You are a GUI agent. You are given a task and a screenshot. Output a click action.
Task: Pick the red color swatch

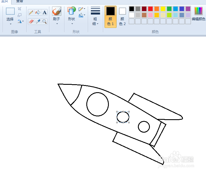coord(150,9)
